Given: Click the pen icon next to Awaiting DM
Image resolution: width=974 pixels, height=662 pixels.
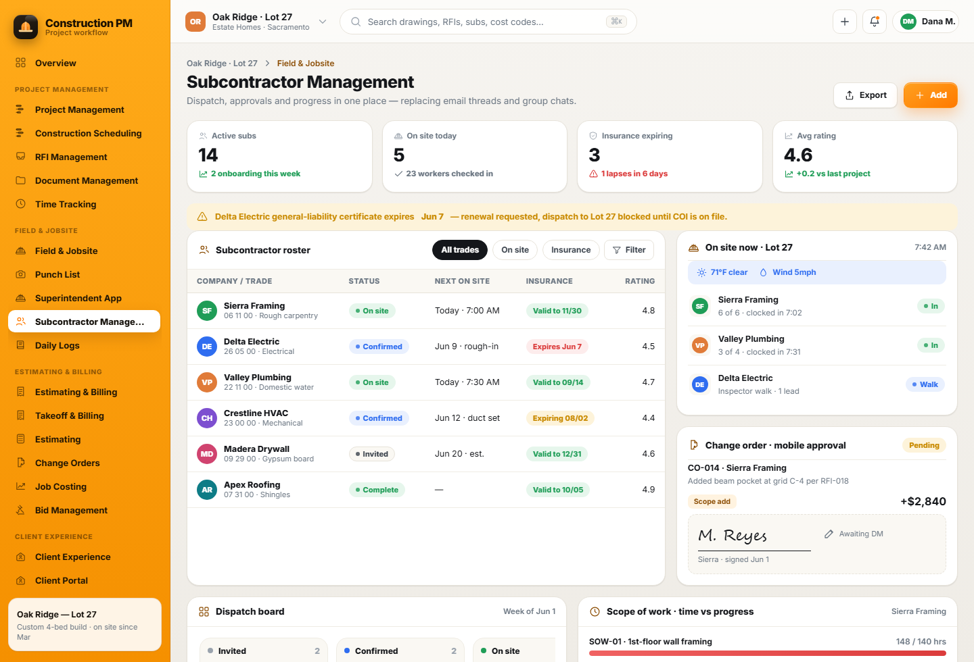Looking at the screenshot, I should [x=829, y=534].
